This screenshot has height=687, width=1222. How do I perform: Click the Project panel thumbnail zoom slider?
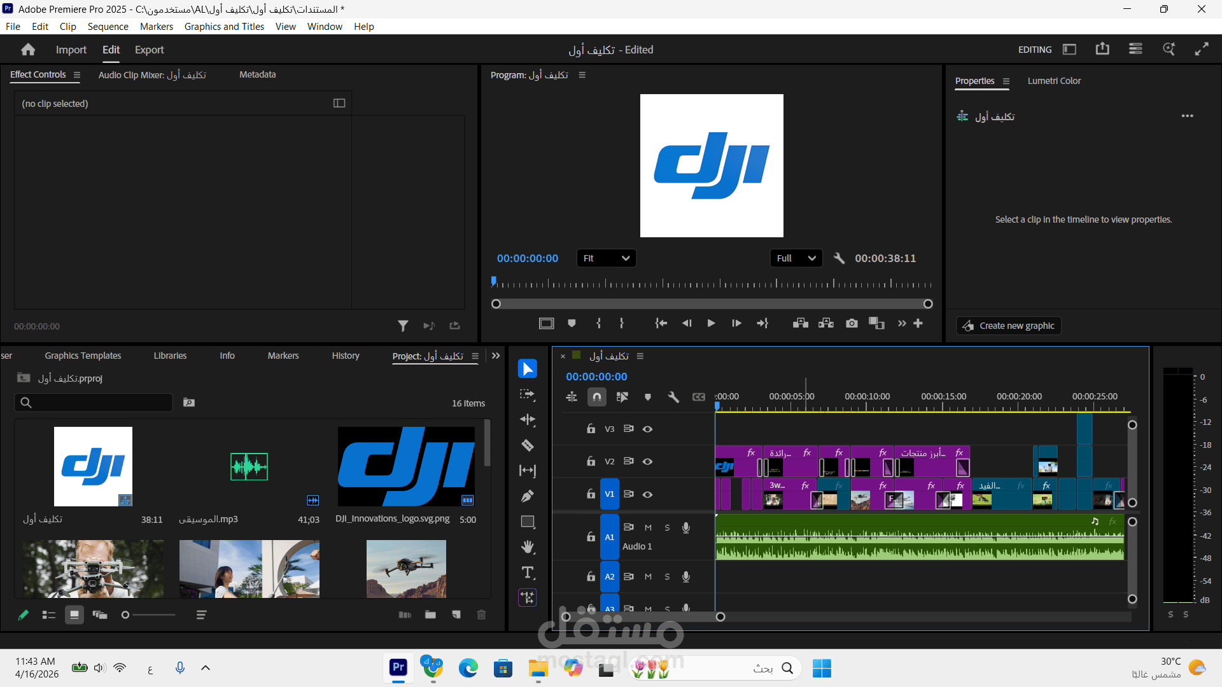pyautogui.click(x=148, y=615)
